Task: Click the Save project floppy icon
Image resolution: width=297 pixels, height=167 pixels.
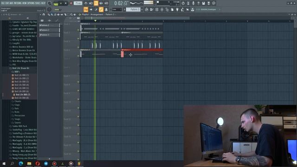Action: click(x=203, y=3)
